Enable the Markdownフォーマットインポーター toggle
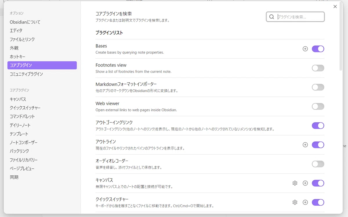Screen dimensions: 348x217 click(x=318, y=87)
